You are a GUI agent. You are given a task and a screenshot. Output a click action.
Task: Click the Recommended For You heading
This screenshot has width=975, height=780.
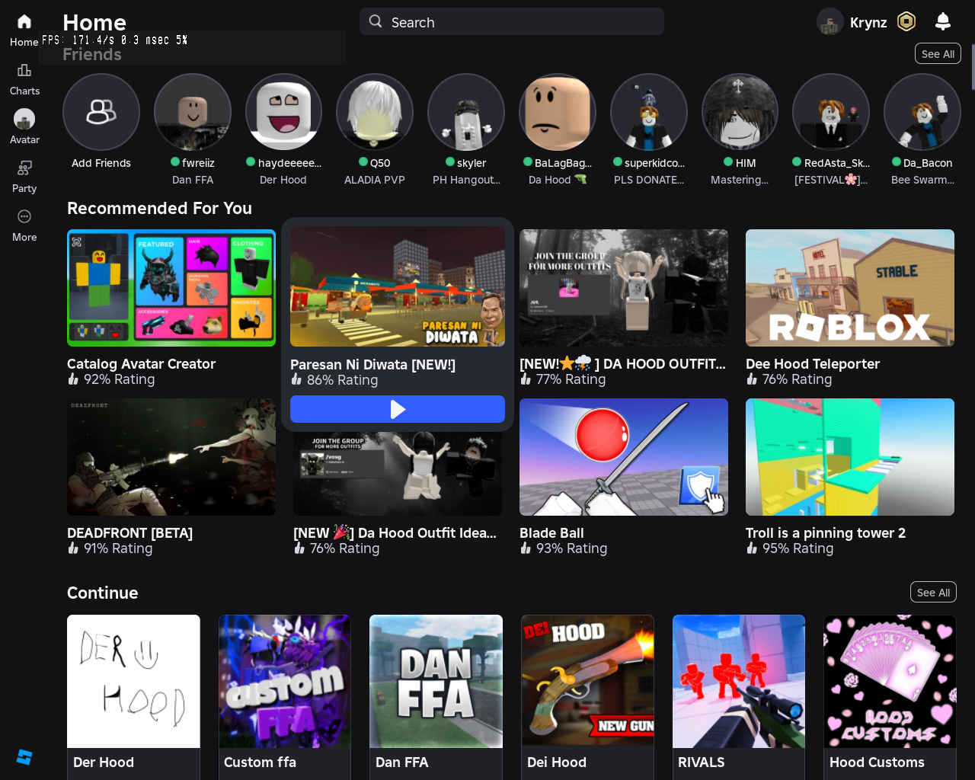[x=159, y=208]
